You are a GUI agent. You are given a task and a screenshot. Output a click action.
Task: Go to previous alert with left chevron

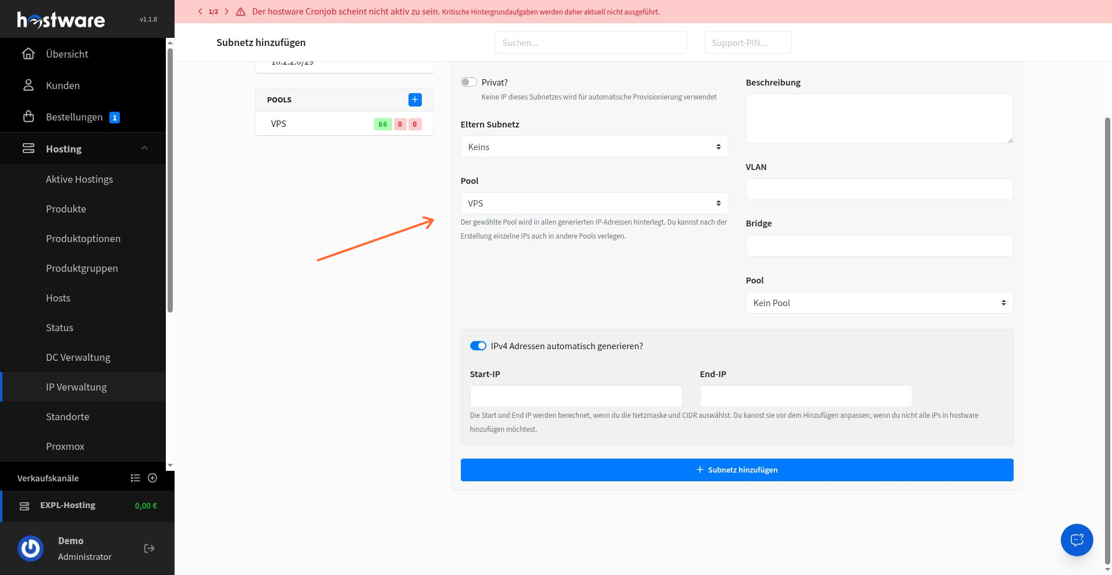200,12
